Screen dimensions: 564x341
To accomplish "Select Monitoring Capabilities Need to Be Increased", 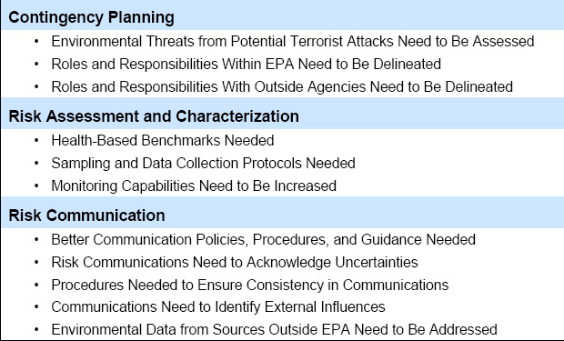I will click(x=194, y=186).
